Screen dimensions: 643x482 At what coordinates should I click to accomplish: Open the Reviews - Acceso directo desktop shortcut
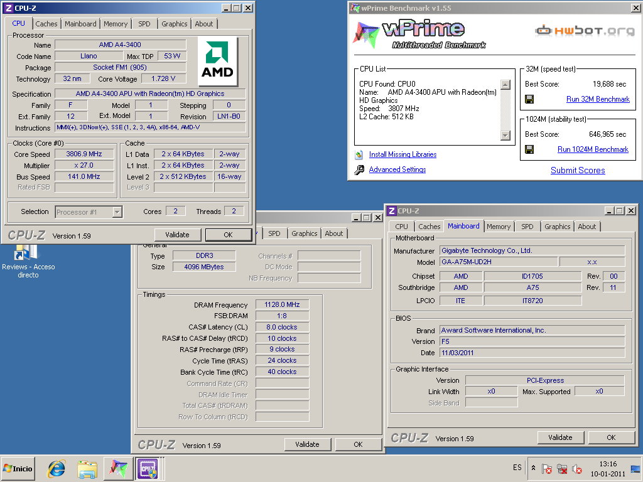point(28,261)
